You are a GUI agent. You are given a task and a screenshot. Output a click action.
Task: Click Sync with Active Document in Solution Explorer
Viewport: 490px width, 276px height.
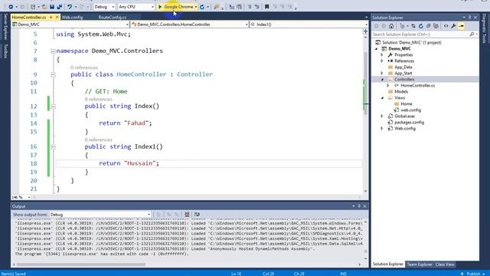click(413, 26)
